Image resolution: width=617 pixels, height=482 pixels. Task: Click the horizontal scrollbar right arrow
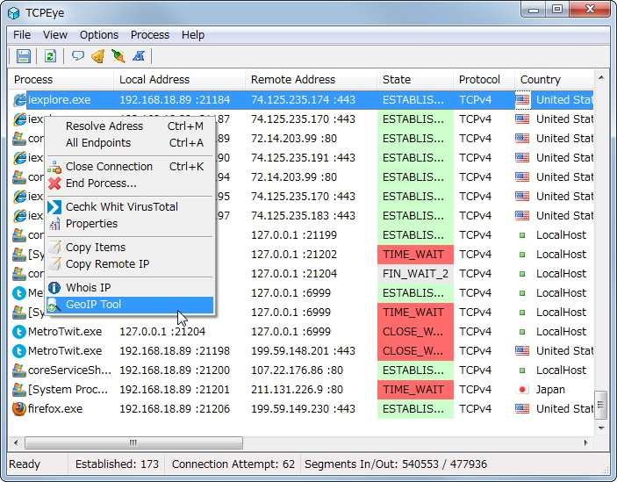point(586,443)
